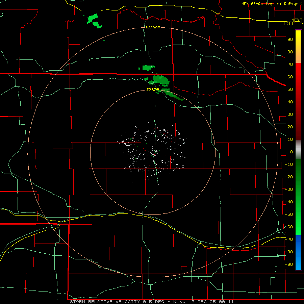The height and width of the screenshot is (304, 304).
Task: Click the "50 NMI" range ring label
Action: (x=153, y=90)
